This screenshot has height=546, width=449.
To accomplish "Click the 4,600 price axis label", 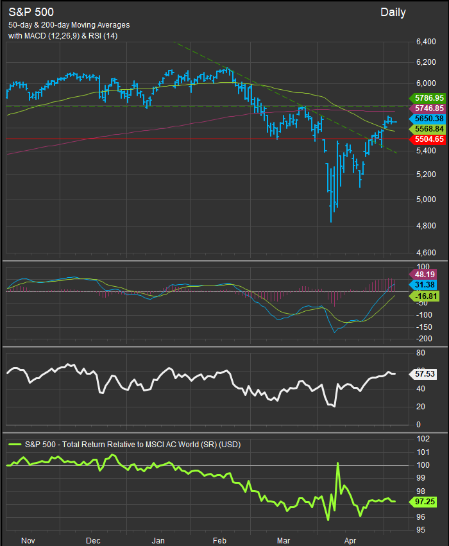I will click(426, 253).
